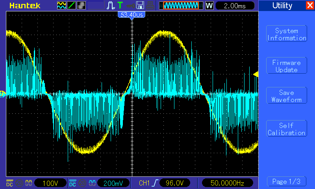This screenshot has width=315, height=189.
Task: Click the dual waveform display icon
Action: tap(61, 6)
